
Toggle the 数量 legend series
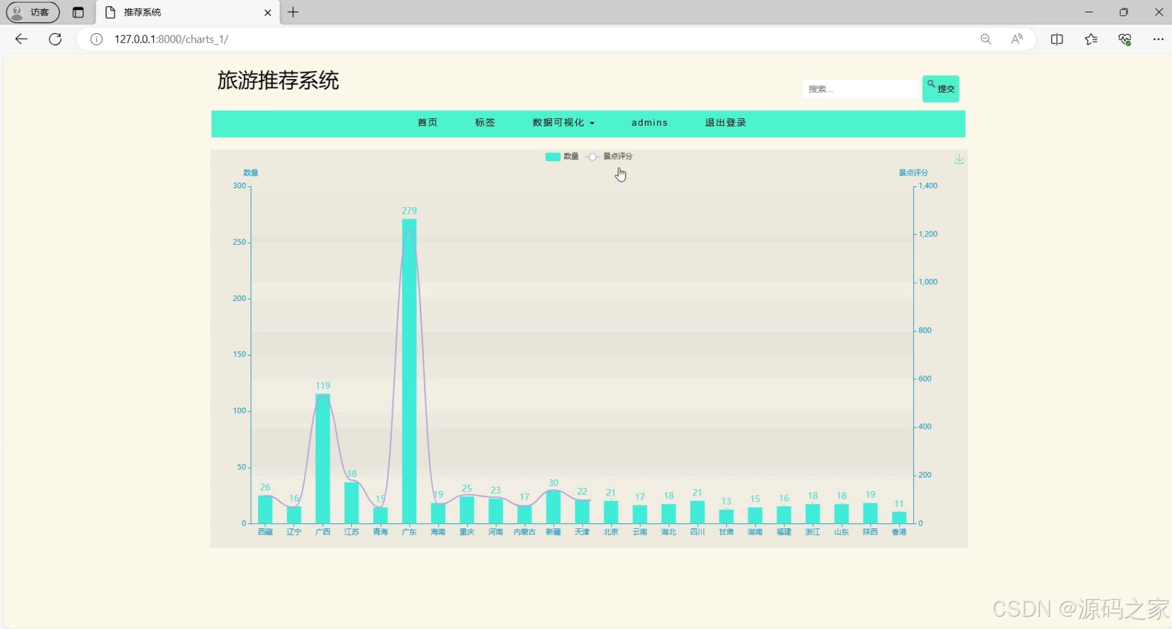562,157
